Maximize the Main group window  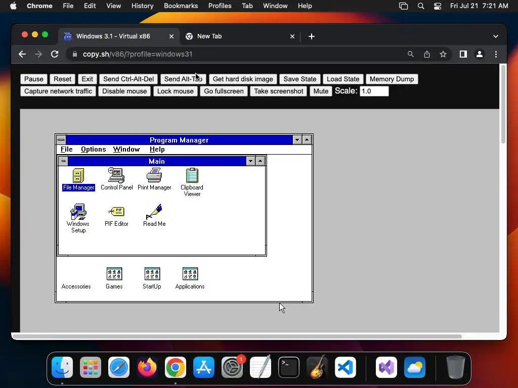point(261,161)
